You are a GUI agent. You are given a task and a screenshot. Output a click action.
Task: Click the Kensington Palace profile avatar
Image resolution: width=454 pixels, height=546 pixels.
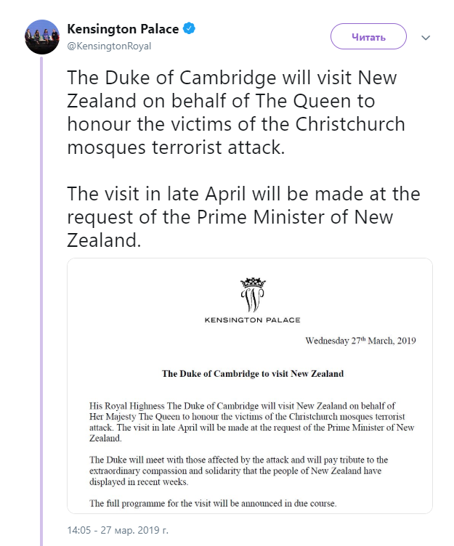coord(41,36)
